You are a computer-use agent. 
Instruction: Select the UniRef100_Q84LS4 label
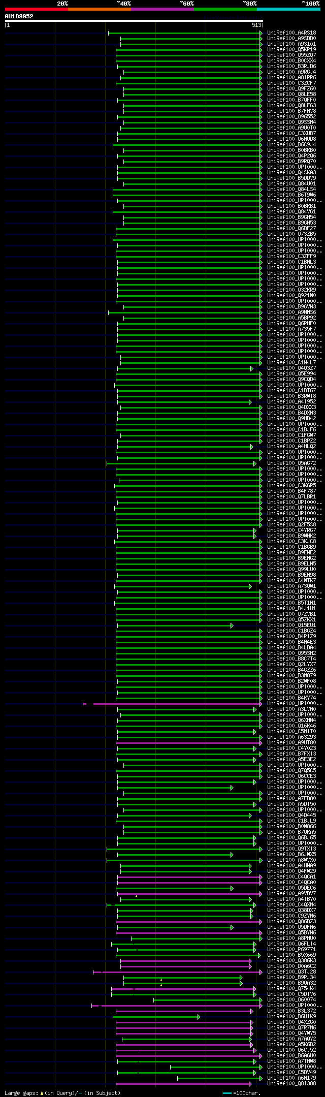[x=291, y=190]
